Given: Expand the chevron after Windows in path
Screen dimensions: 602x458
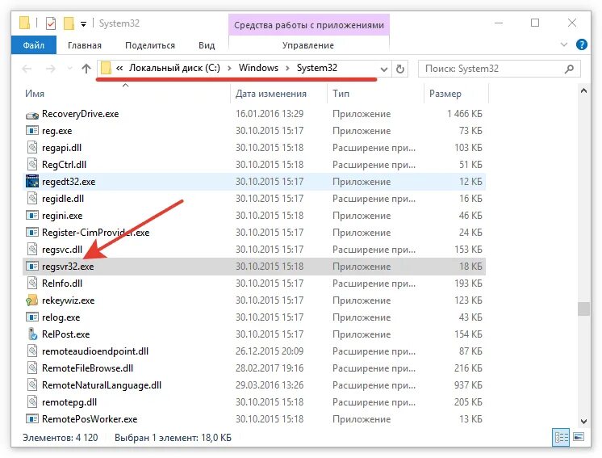Looking at the screenshot, I should pos(287,69).
